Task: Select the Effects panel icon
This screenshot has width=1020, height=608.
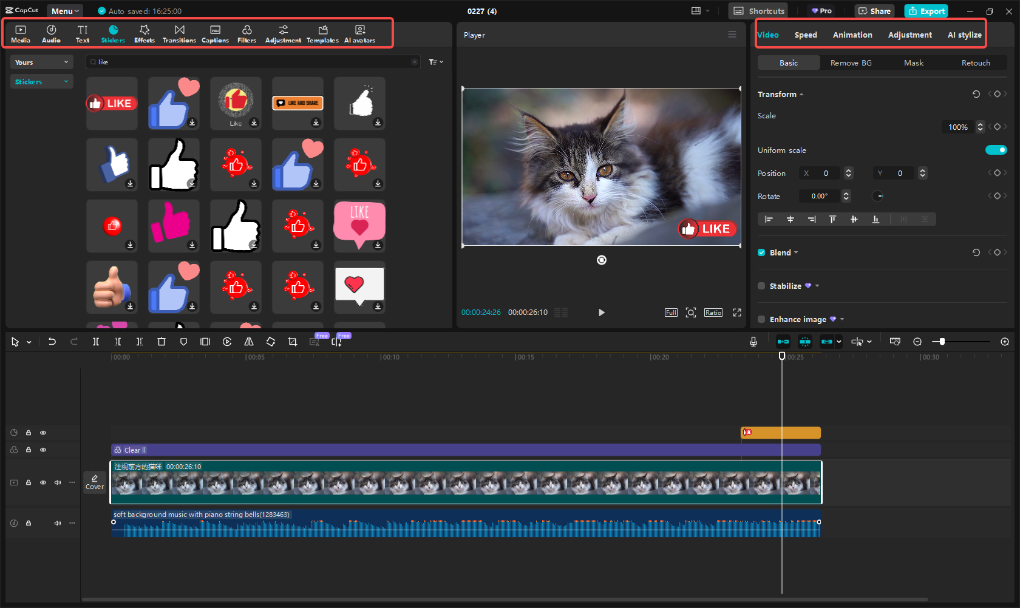Action: click(144, 33)
